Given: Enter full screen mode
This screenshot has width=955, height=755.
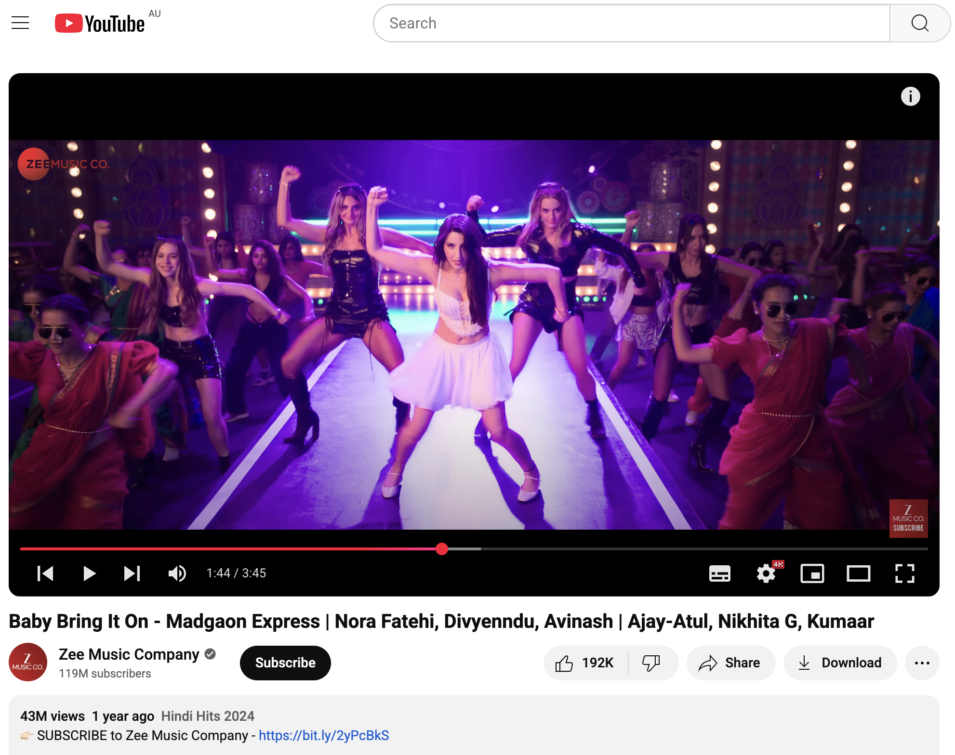Looking at the screenshot, I should pyautogui.click(x=904, y=573).
